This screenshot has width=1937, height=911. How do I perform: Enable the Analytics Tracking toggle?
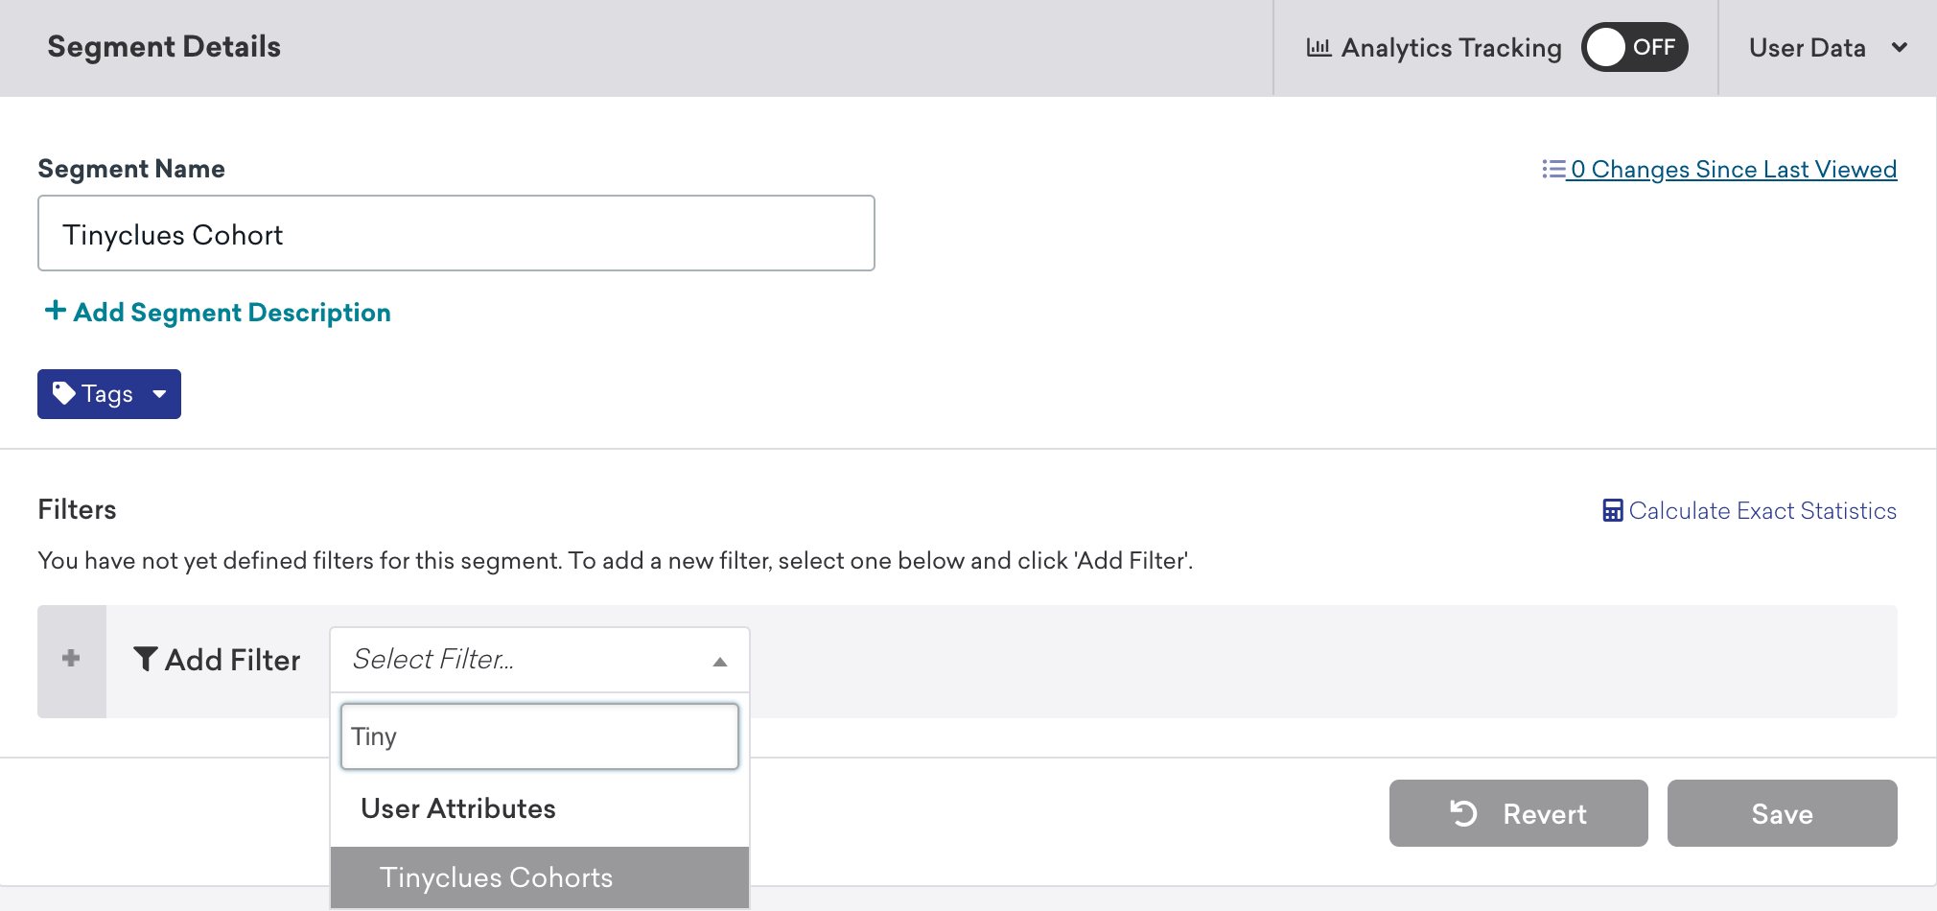(1634, 47)
